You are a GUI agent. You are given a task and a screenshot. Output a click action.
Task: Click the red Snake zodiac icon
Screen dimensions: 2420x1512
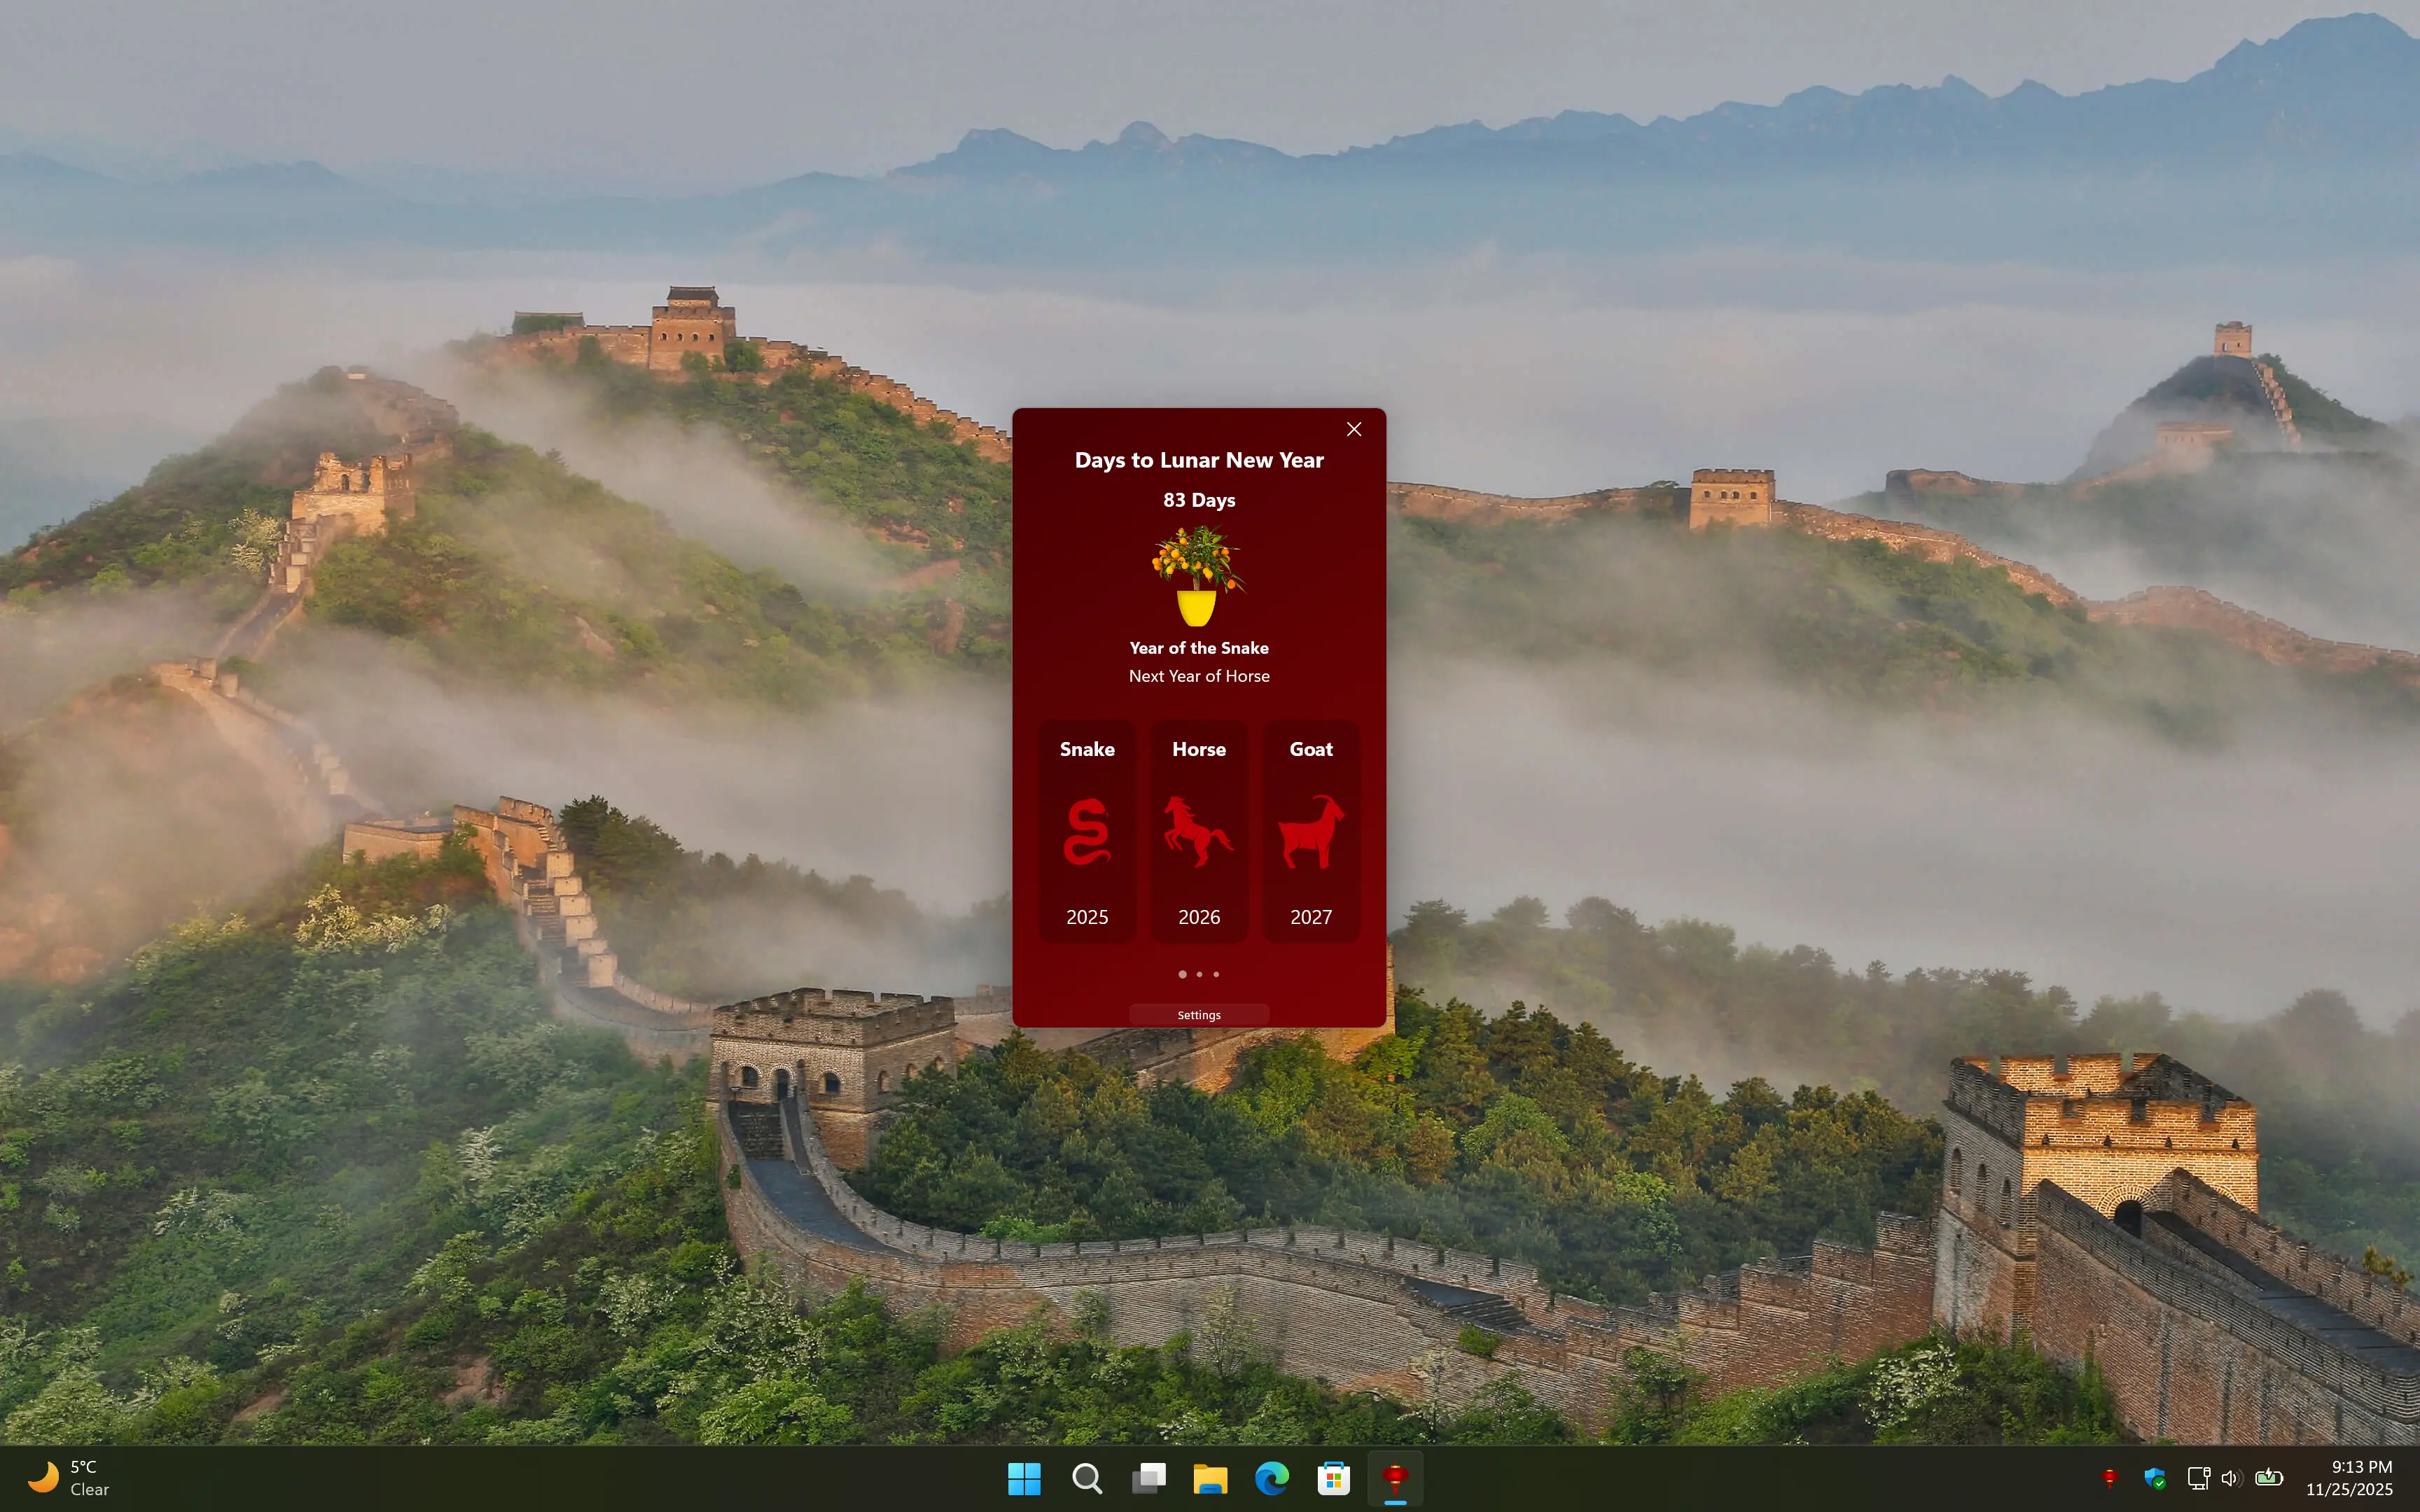[1087, 831]
